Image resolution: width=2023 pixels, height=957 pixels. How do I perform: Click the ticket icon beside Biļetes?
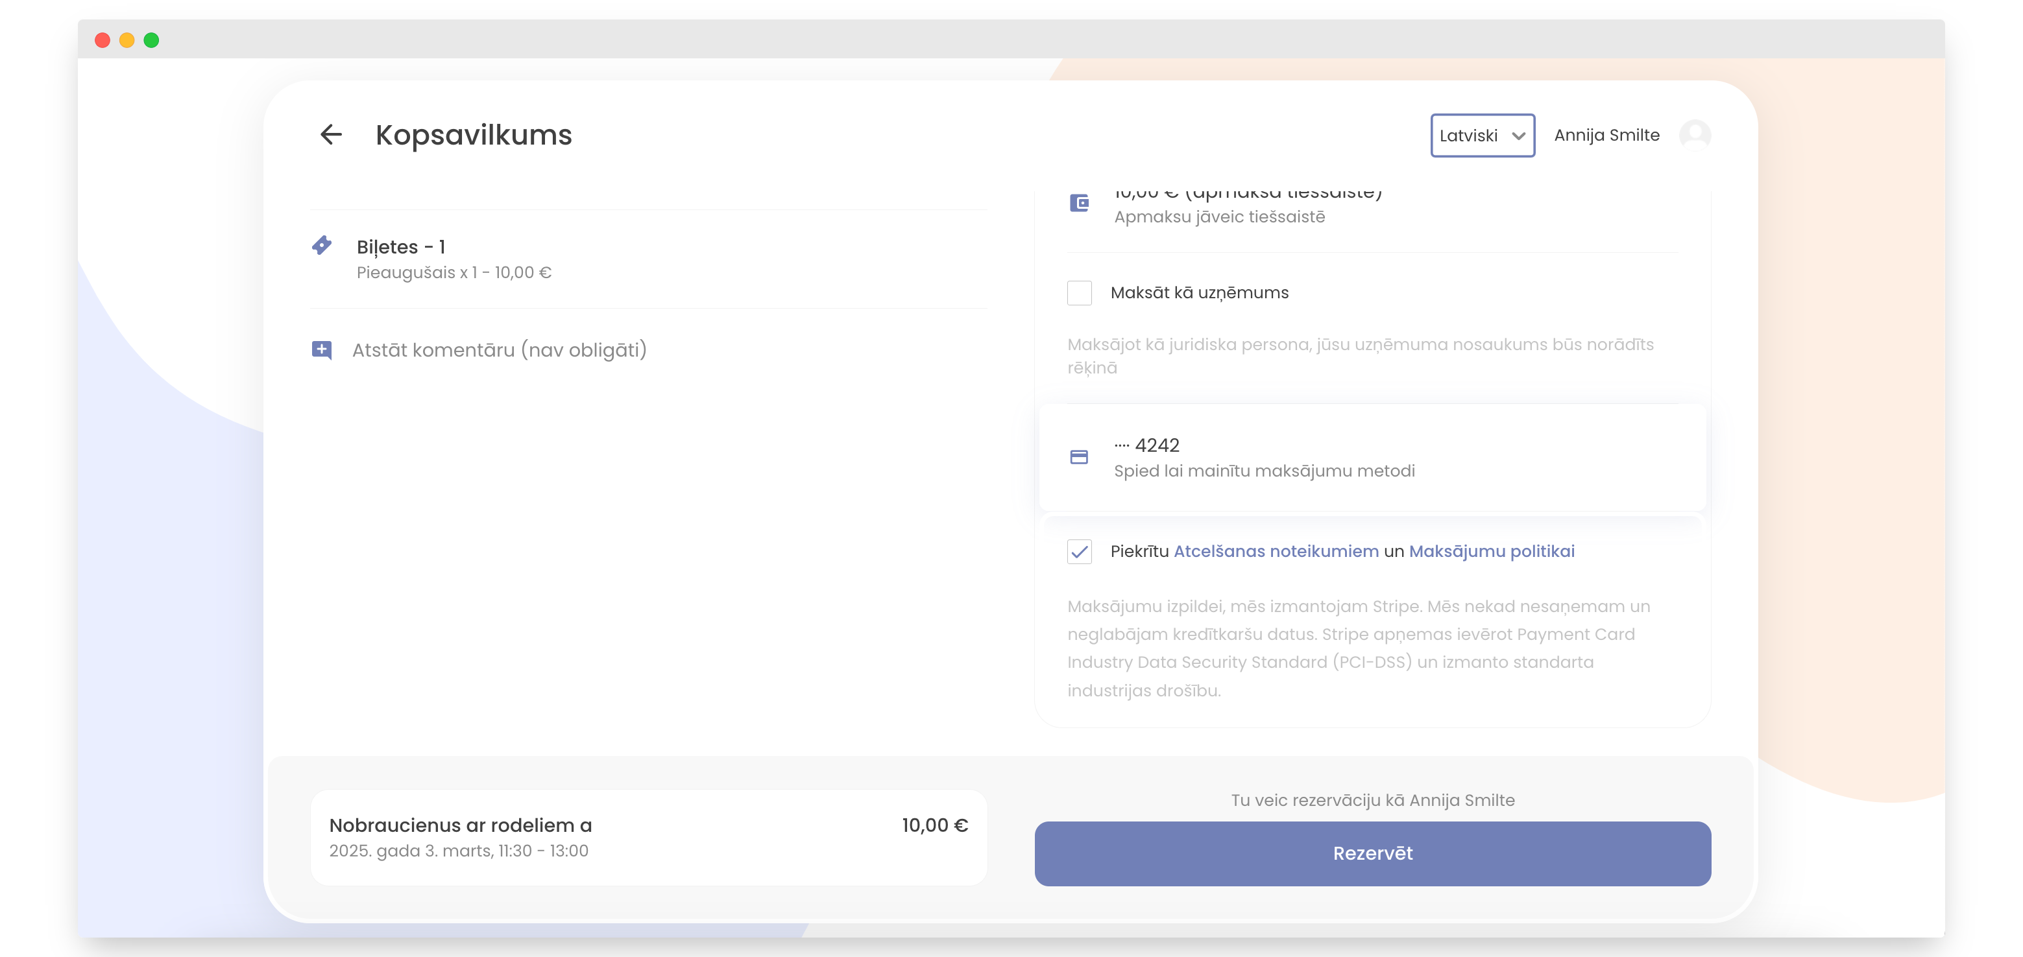point(322,246)
